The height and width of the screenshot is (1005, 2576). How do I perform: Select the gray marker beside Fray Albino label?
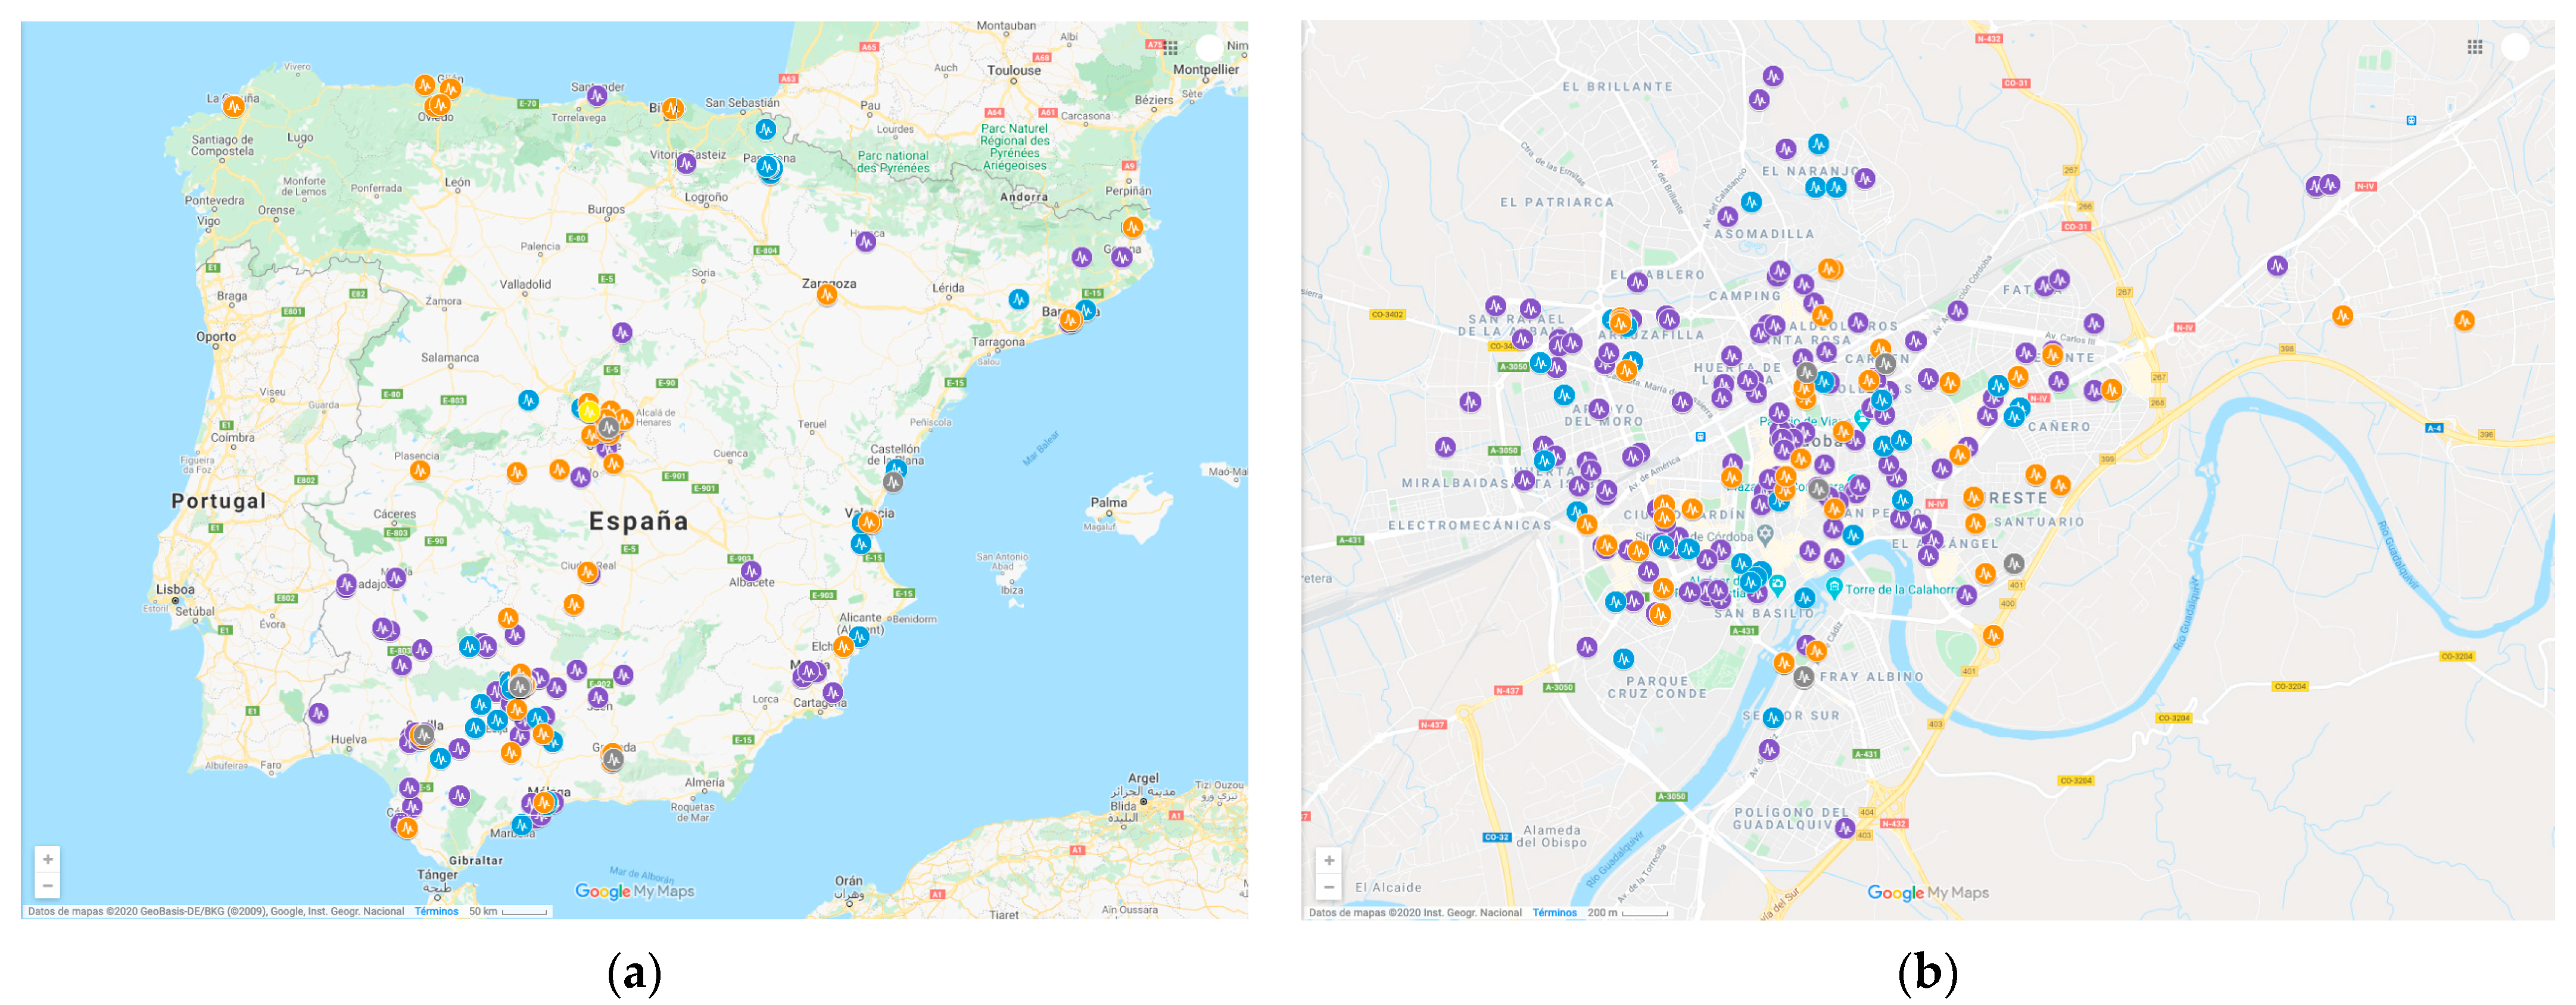1803,677
